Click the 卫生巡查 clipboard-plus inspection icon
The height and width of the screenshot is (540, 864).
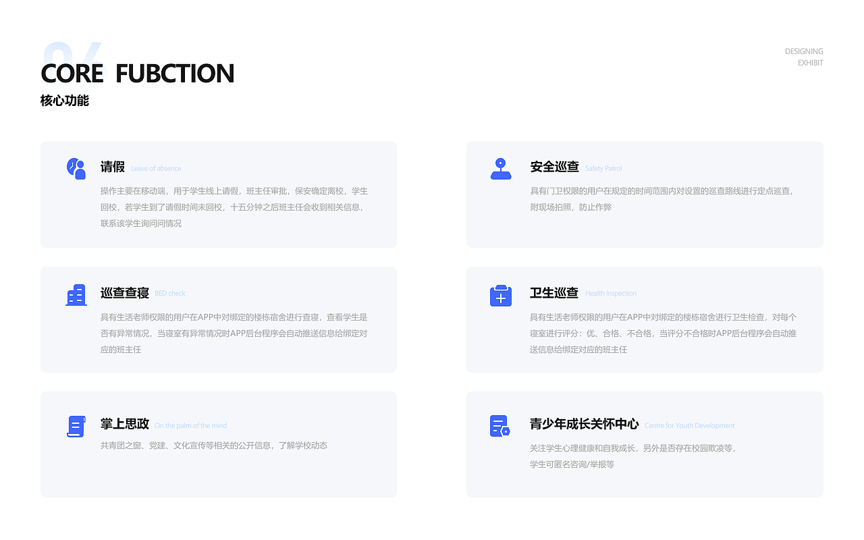(x=500, y=295)
